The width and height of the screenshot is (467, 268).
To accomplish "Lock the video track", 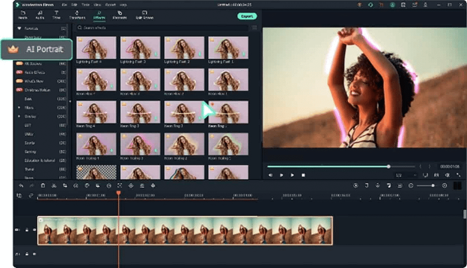I will tap(27, 230).
